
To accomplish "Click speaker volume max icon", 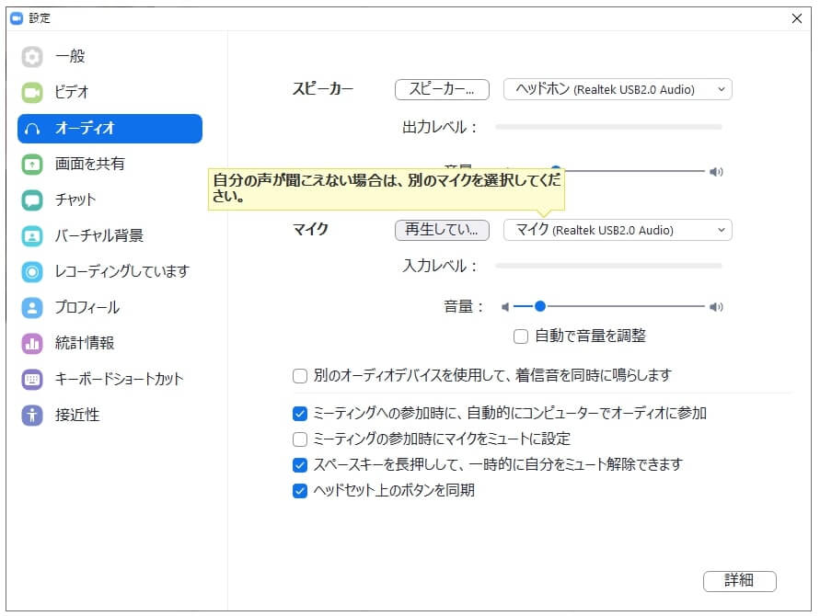I will click(716, 172).
